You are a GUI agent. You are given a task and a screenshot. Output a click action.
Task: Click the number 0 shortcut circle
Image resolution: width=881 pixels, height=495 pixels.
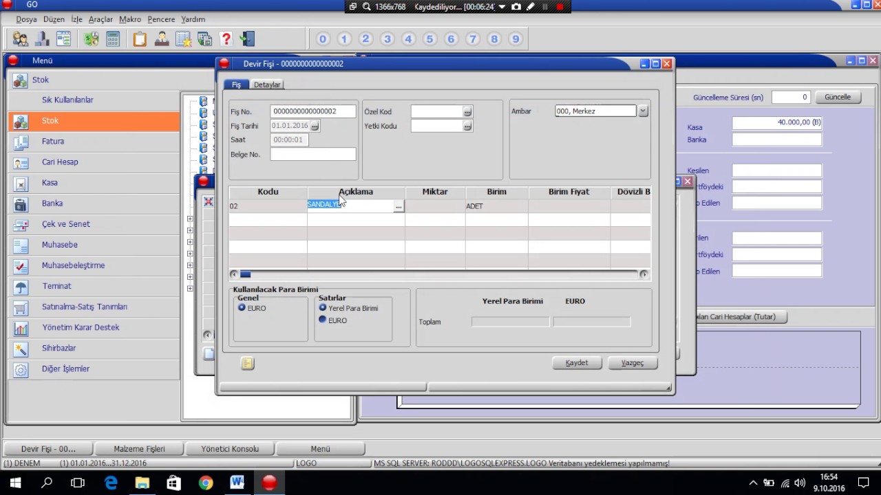pos(323,39)
